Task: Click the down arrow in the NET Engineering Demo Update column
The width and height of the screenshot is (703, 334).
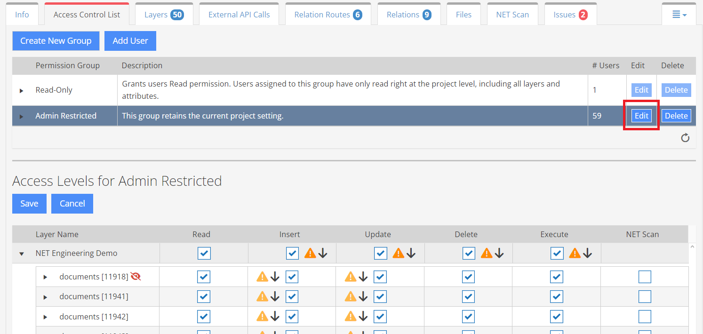Action: 411,253
